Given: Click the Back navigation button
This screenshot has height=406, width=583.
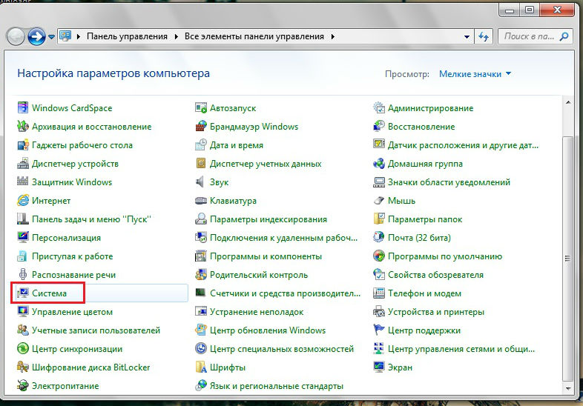Looking at the screenshot, I should pyautogui.click(x=16, y=36).
